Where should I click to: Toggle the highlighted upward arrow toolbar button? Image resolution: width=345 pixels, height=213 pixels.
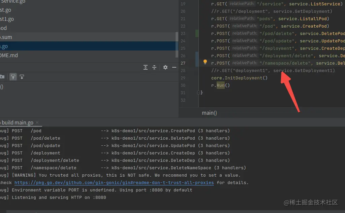tap(13, 77)
